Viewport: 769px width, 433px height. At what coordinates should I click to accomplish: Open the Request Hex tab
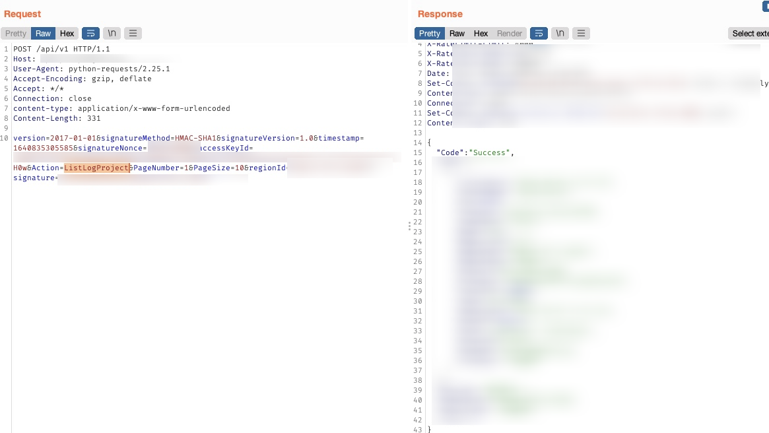click(67, 34)
